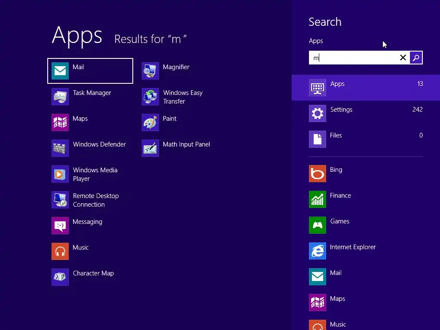Image resolution: width=440 pixels, height=330 pixels.
Task: Click the Settings gear icon
Action: (318, 113)
